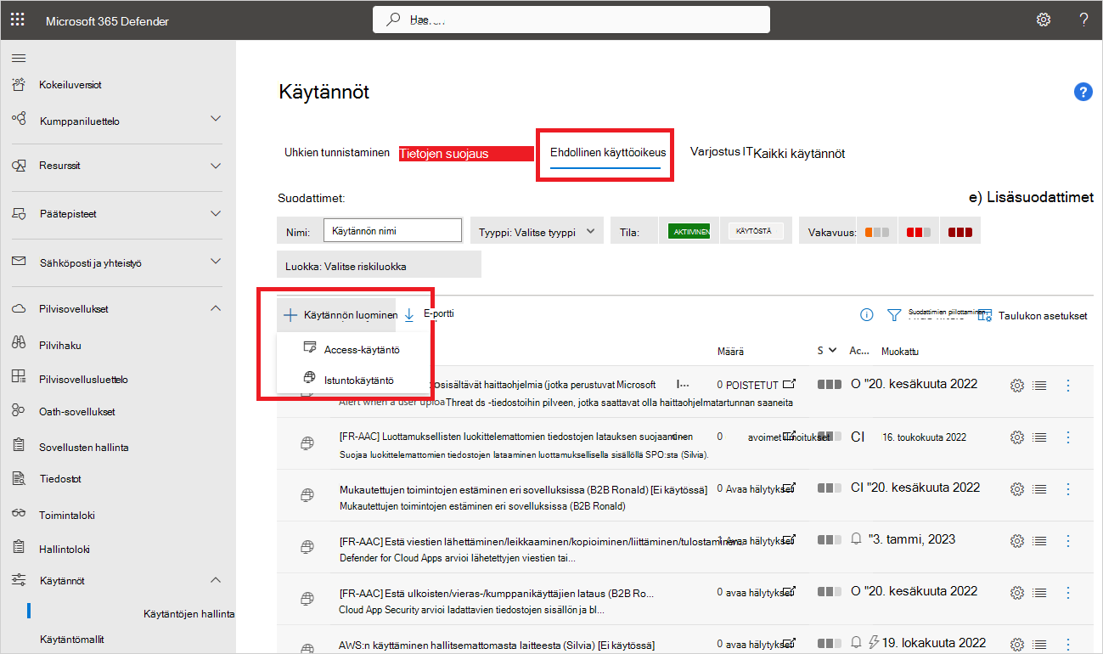
Task: Click the info circle icon in toolbar
Action: (867, 315)
